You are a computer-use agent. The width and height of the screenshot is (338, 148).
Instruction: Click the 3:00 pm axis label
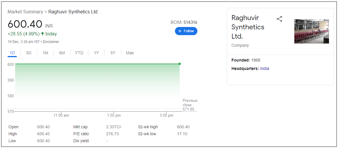coord(166,115)
